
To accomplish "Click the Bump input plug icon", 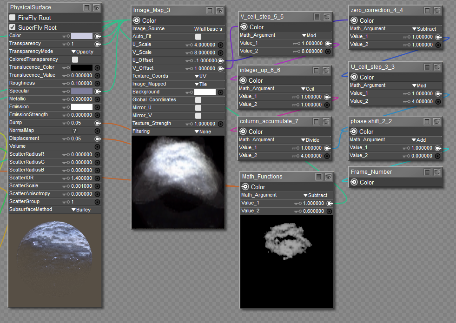I will pyautogui.click(x=98, y=123).
